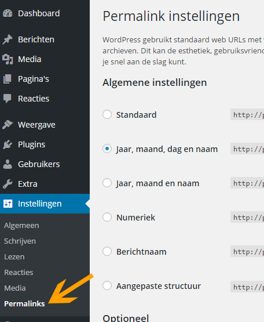
Task: Click the Reacties speech bubble icon
Action: pyautogui.click(x=8, y=99)
